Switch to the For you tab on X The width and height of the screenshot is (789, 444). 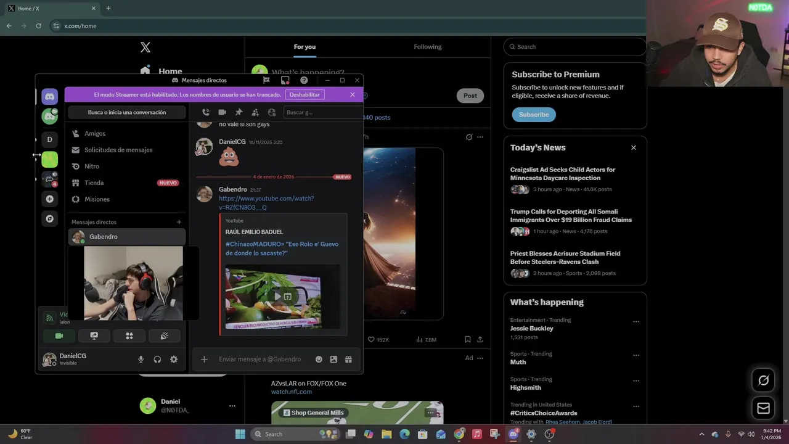tap(305, 47)
